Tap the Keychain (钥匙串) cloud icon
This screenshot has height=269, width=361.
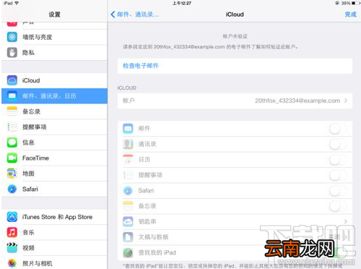click(x=128, y=221)
